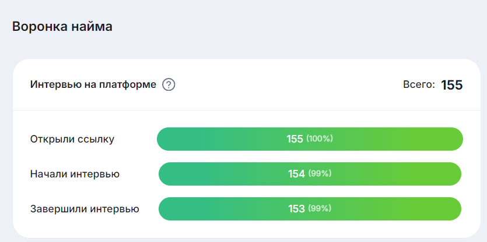This screenshot has width=487, height=242.
Task: Select the Начали интервью green bar
Action: tap(310, 174)
